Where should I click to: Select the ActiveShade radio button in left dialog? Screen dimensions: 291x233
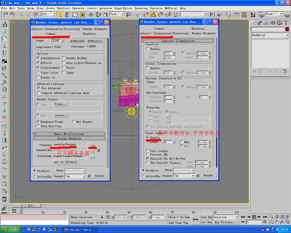point(35,176)
